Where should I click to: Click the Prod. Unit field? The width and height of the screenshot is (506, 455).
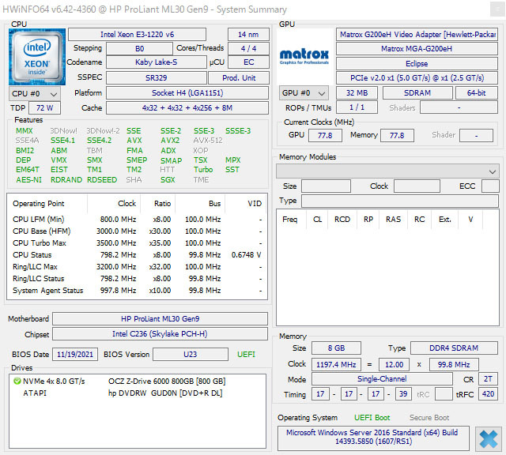(x=239, y=78)
